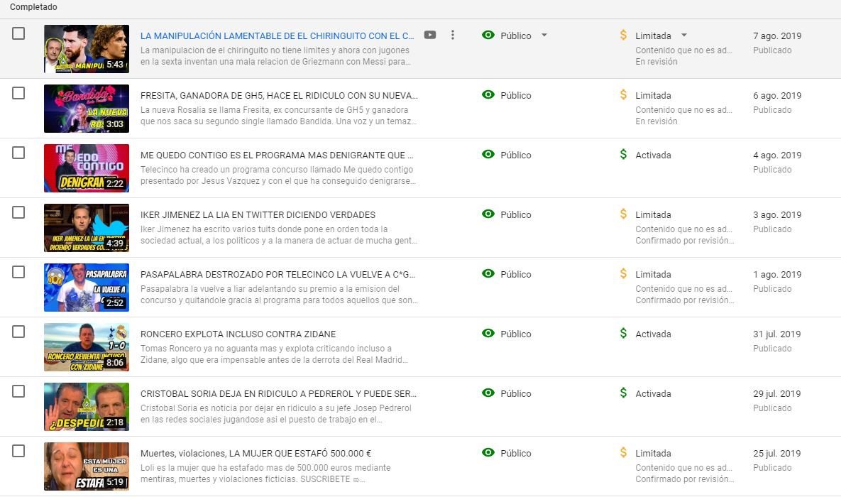Screen dimensions: 841x497
Task: Click yellow dollar icon for Fresita video
Action: coord(623,94)
